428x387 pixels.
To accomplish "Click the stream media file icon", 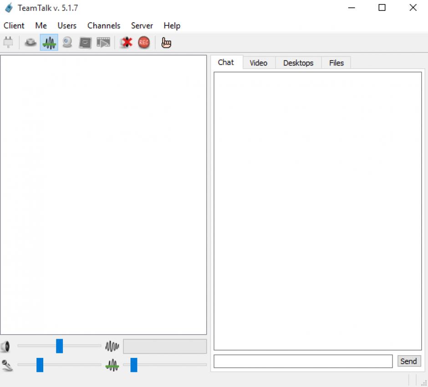I will pyautogui.click(x=103, y=42).
